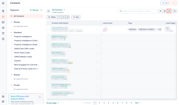Open the Sort button
Screen dimensions: 179x105
point(76,17)
